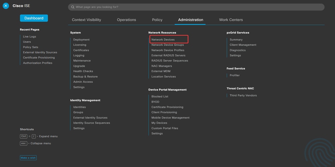Open My Devices
Viewport: 335px width, 167px height.
(x=159, y=123)
